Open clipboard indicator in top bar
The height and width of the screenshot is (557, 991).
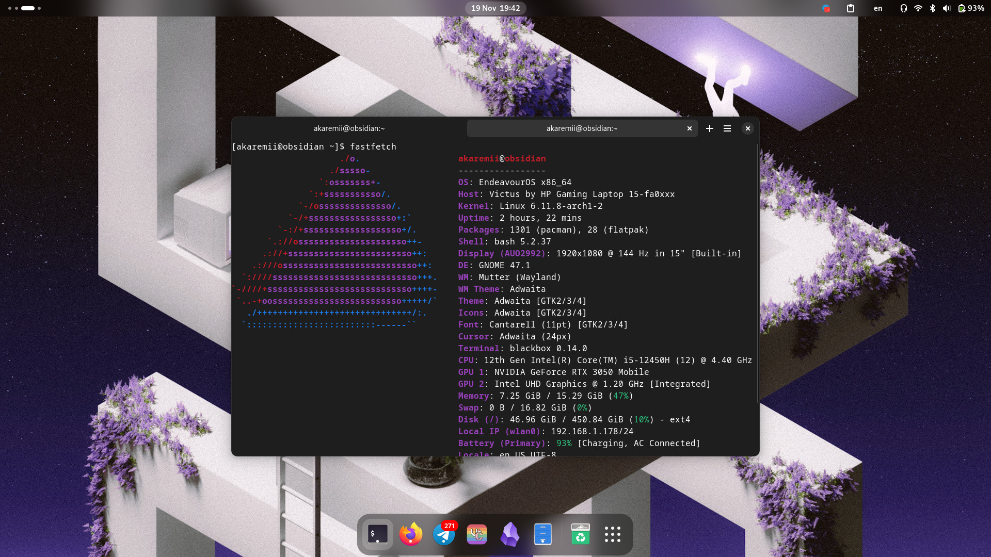851,8
